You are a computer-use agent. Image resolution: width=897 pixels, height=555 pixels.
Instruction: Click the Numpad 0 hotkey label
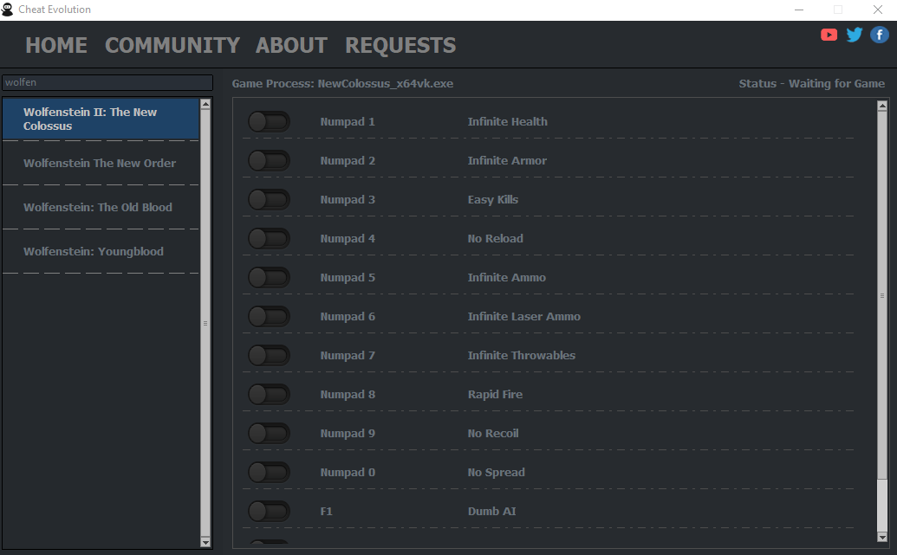pyautogui.click(x=348, y=472)
